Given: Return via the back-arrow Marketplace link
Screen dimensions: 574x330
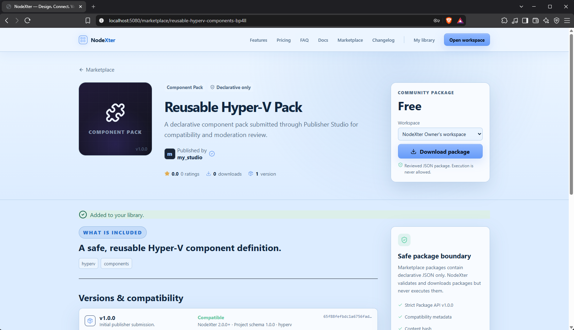Looking at the screenshot, I should [x=97, y=70].
